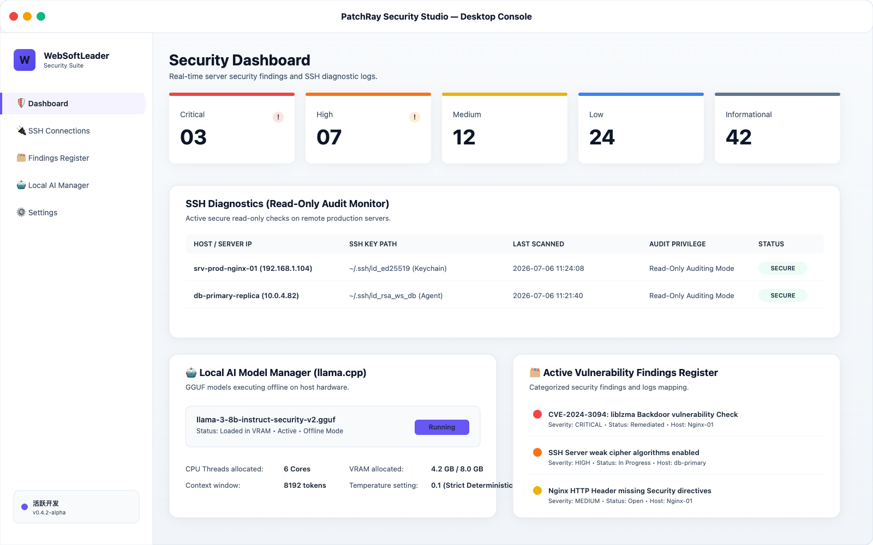
Task: Click the folder icon beside Findings Register
Action: tap(21, 158)
